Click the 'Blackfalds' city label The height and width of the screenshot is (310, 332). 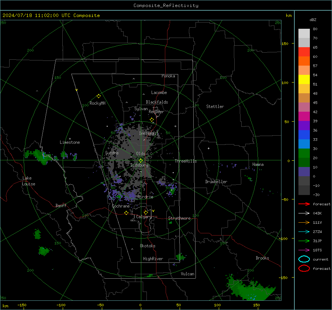pos(157,102)
